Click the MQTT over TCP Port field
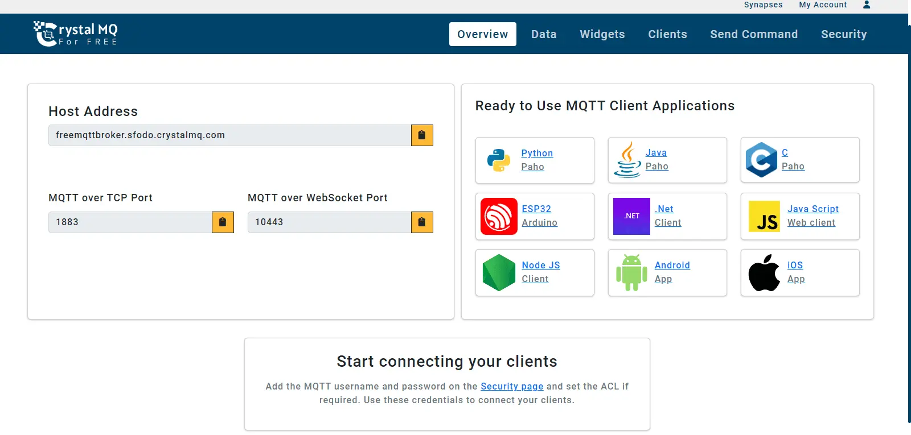The image size is (911, 435). (x=130, y=222)
